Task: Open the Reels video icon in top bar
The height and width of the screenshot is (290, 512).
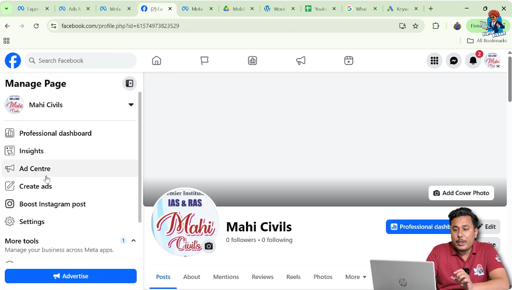Action: coord(348,61)
